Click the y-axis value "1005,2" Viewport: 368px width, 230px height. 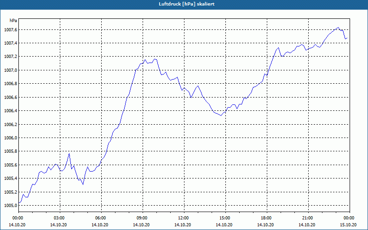pyautogui.click(x=11, y=192)
